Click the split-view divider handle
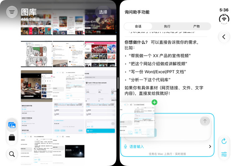Viewport: 236px width, 166px height. pyautogui.click(x=118, y=83)
